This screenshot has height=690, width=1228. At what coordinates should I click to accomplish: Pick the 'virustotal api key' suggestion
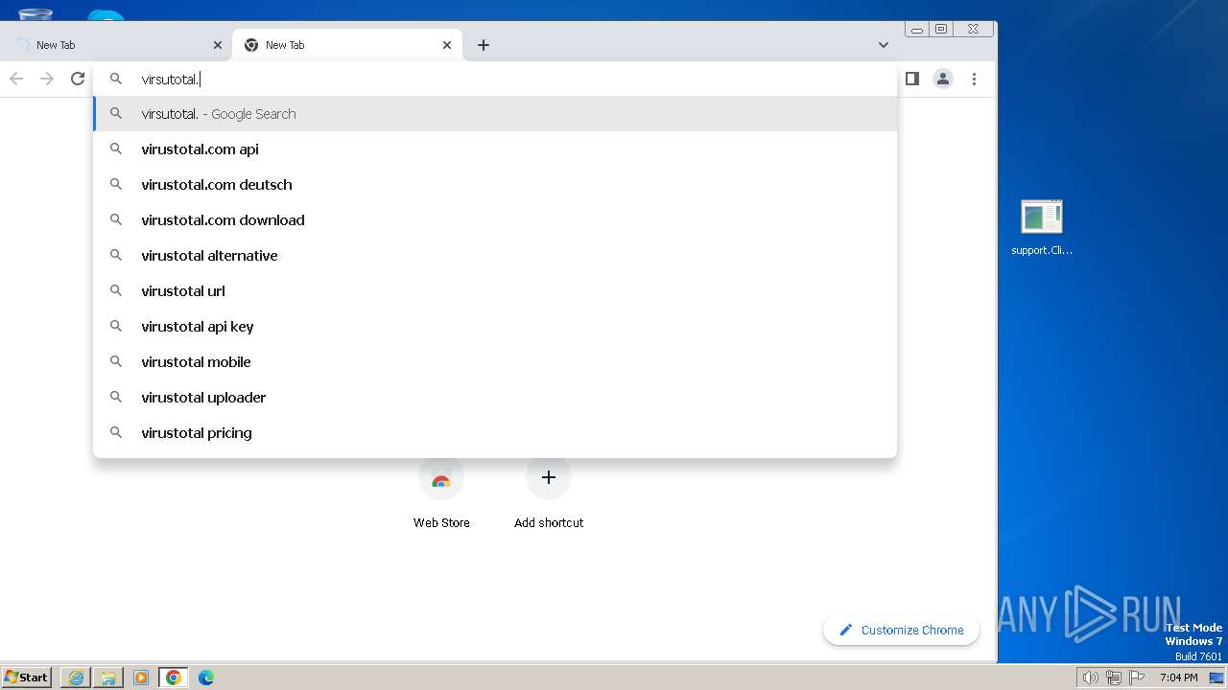(x=495, y=327)
